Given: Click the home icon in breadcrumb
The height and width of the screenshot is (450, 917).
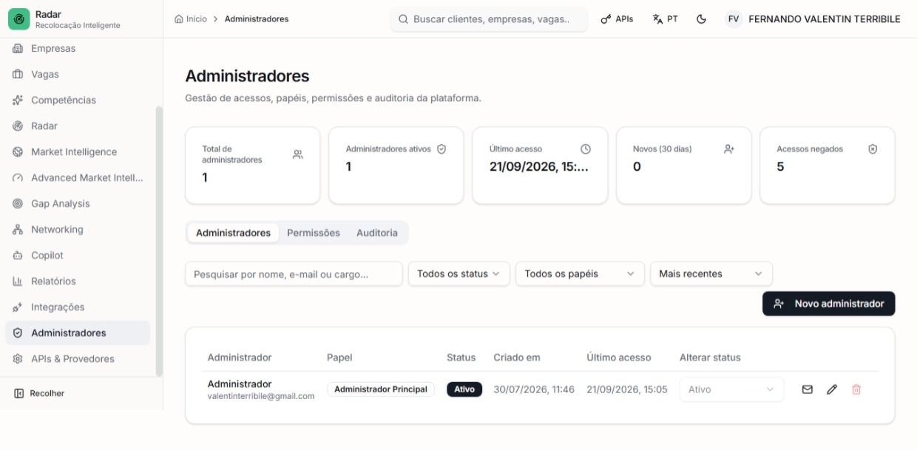Looking at the screenshot, I should (x=178, y=19).
